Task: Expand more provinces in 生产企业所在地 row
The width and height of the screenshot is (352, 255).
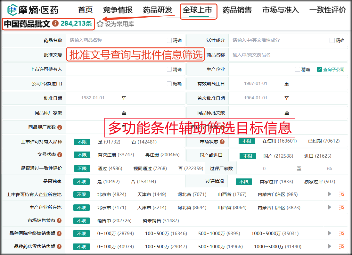Action: coord(330,207)
